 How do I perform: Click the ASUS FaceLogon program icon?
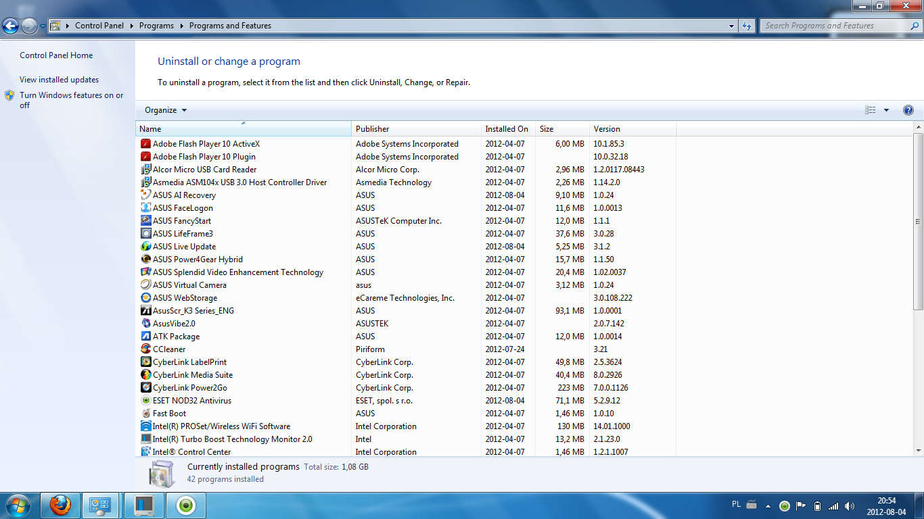click(145, 208)
